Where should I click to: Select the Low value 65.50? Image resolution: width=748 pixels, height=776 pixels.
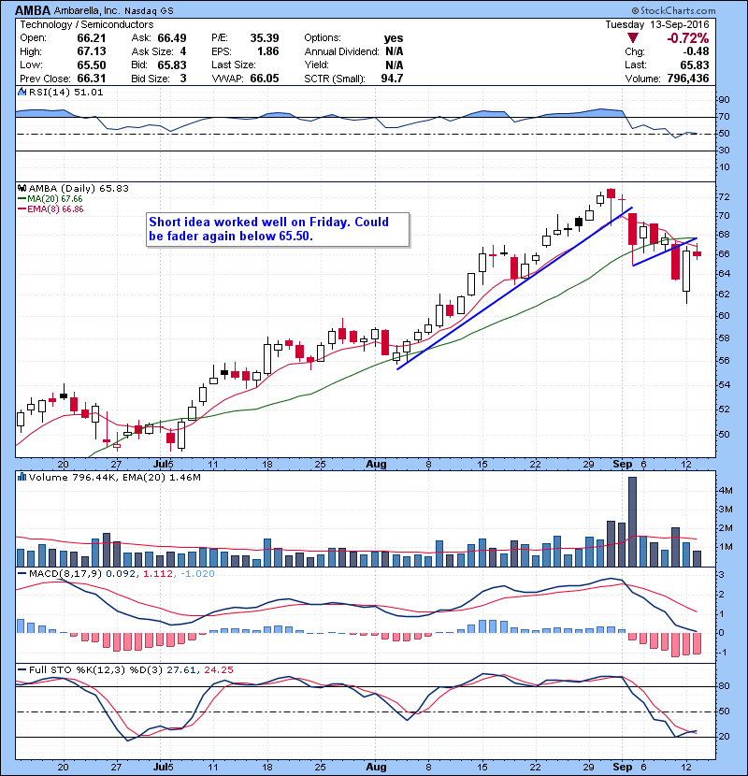92,65
